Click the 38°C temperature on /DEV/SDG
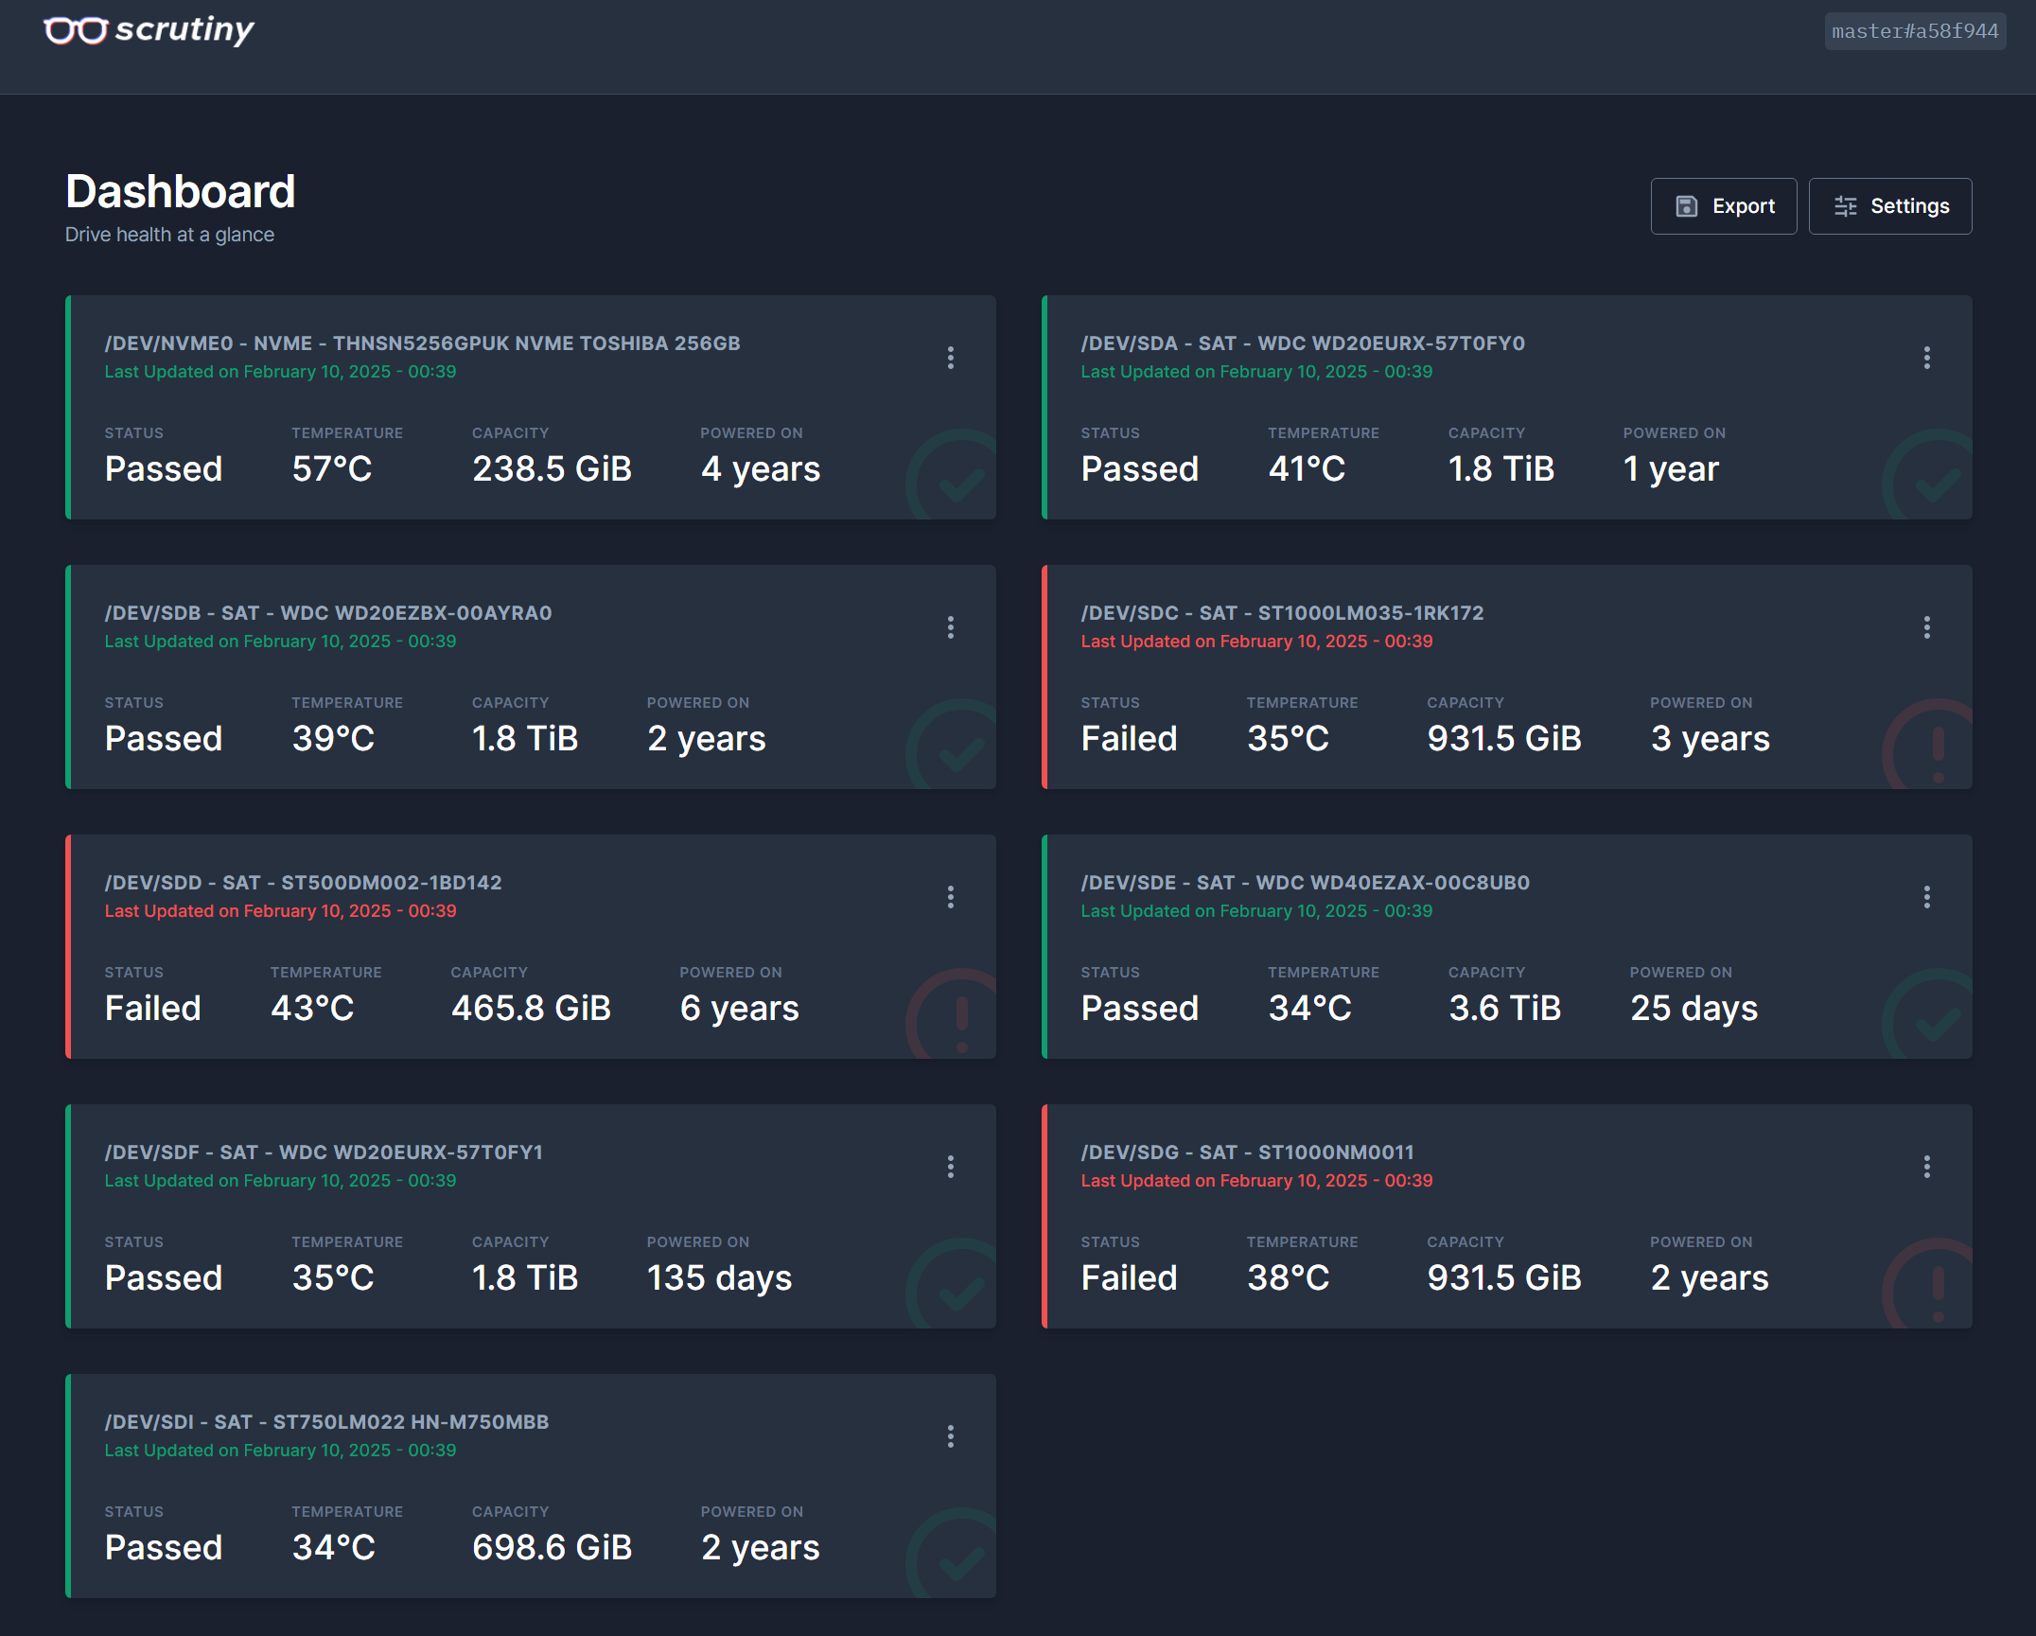 pos(1289,1278)
